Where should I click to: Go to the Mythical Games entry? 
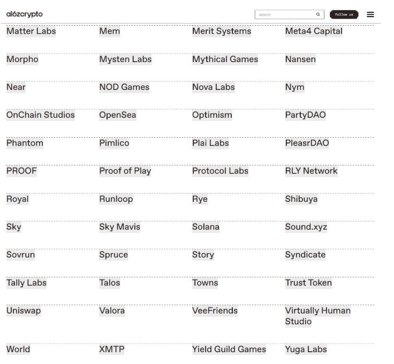click(x=225, y=59)
